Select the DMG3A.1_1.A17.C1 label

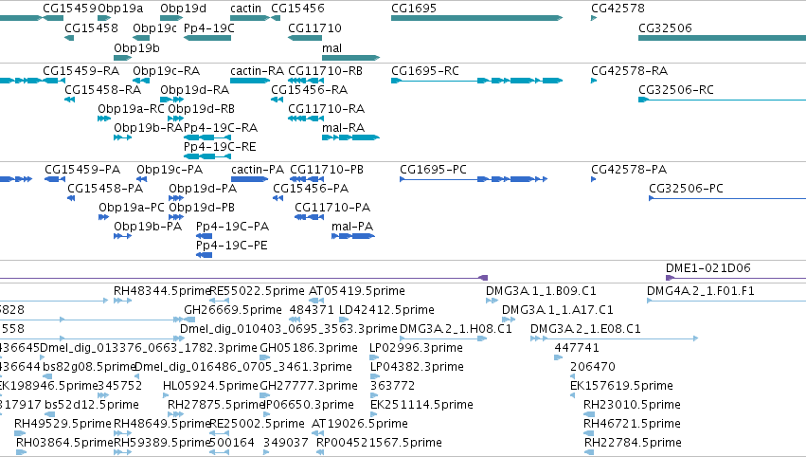[x=558, y=309]
